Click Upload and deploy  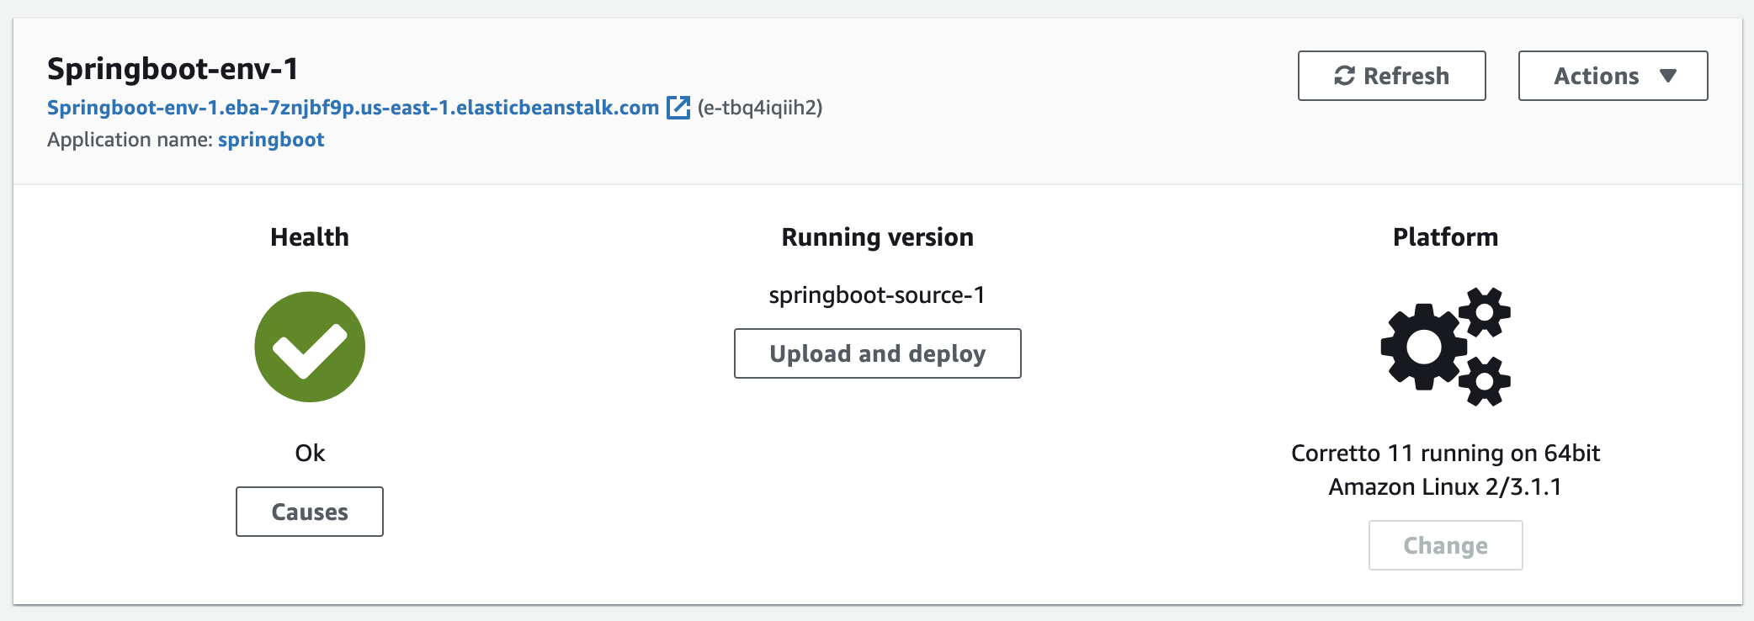pos(877,353)
